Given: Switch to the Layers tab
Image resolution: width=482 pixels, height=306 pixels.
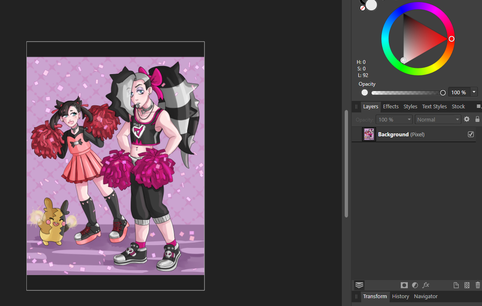Looking at the screenshot, I should (370, 107).
